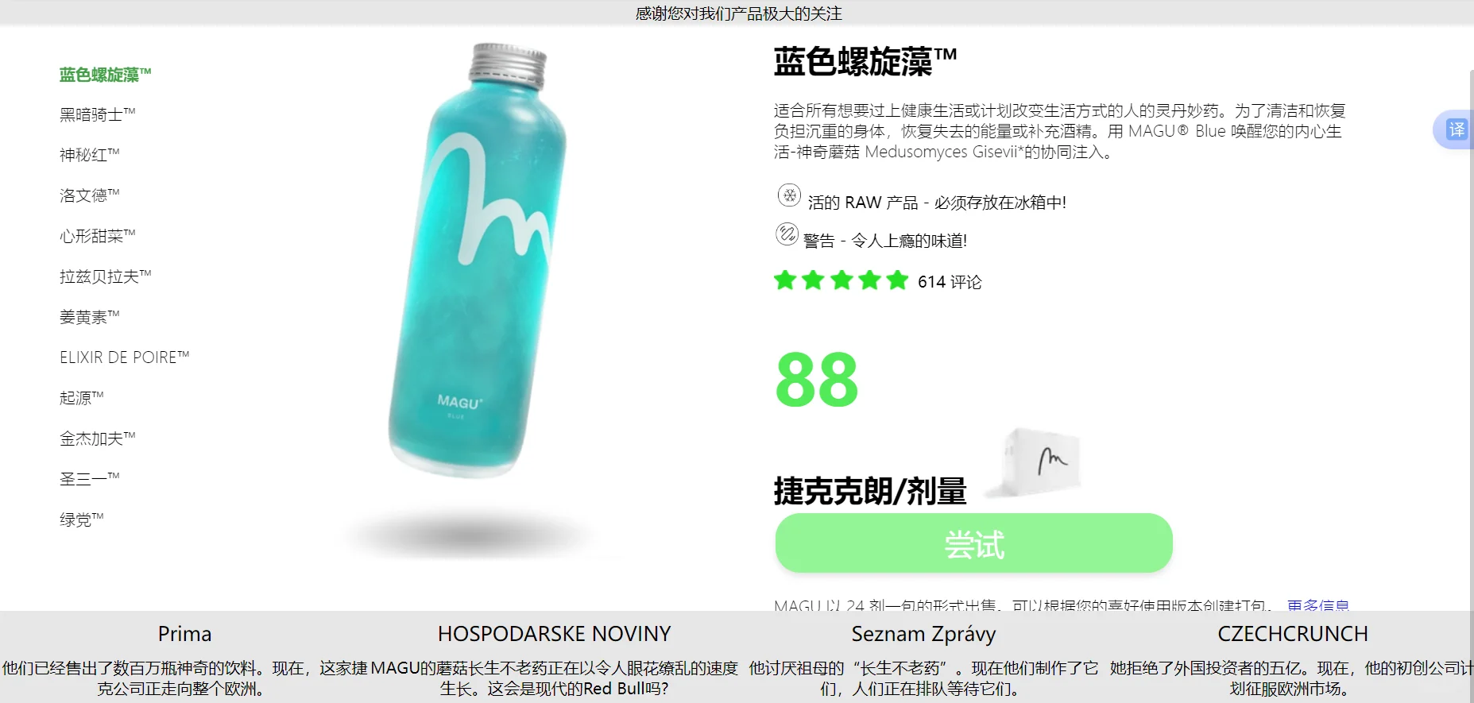This screenshot has width=1474, height=703.
Task: Click the green 尝试 button
Action: (973, 543)
